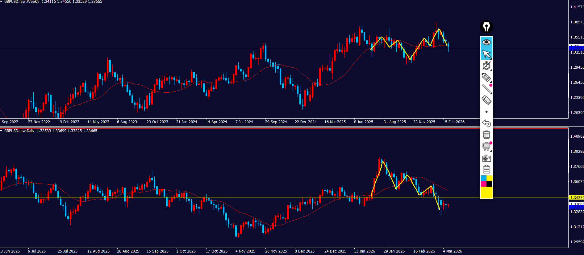Expand the GBPUSD.raw Daily chart header arrow
The width and height of the screenshot is (584, 255).
pyautogui.click(x=2, y=131)
